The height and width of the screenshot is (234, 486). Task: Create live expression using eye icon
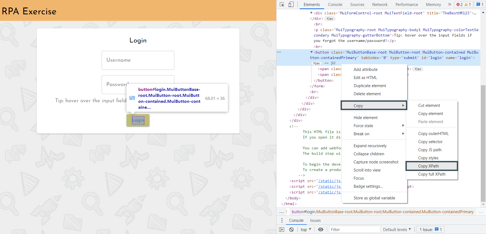(321, 229)
